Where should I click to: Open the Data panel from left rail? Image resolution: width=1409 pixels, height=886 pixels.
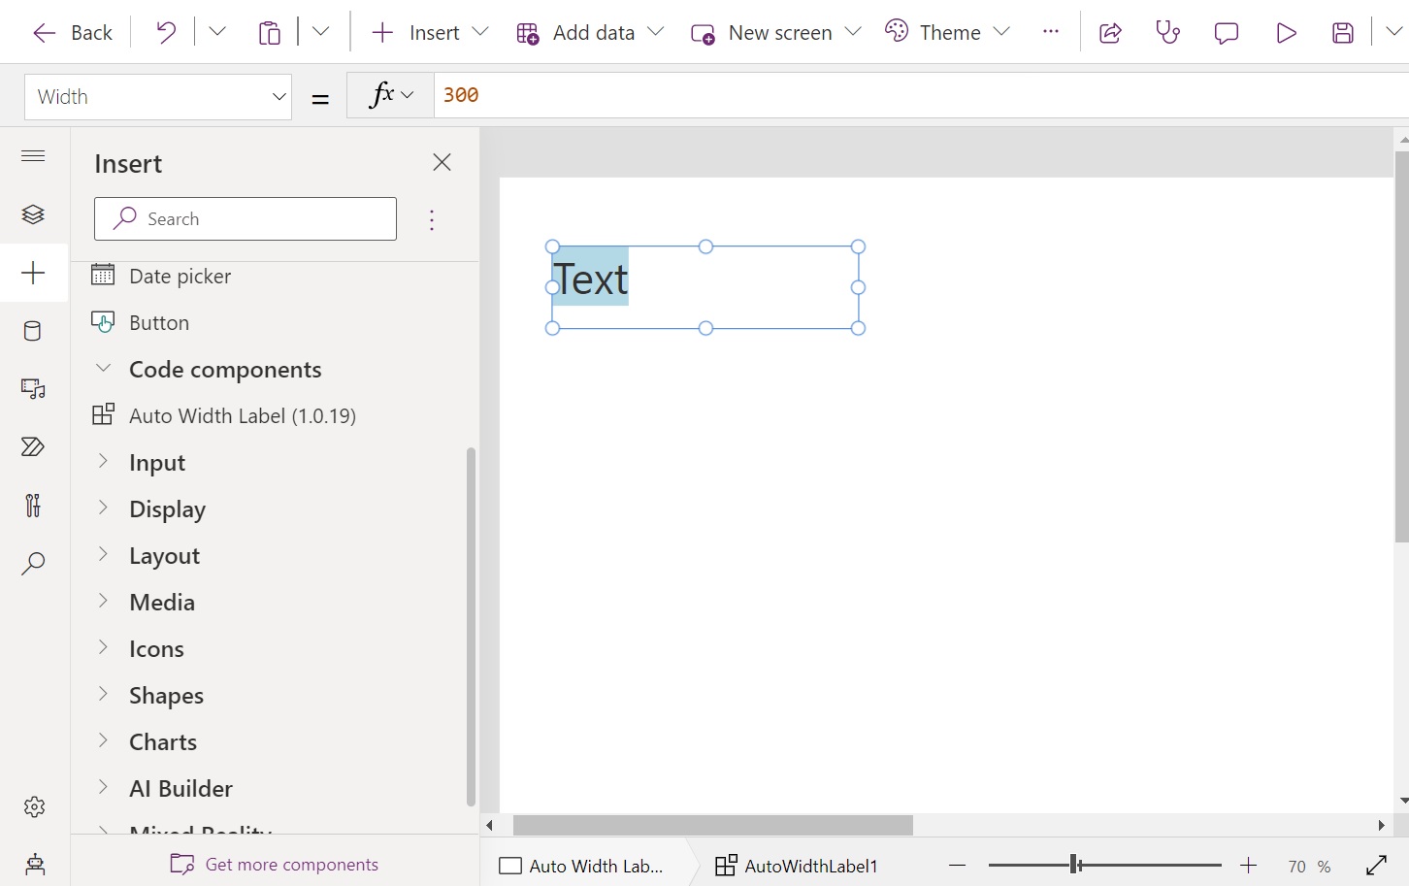coord(33,331)
